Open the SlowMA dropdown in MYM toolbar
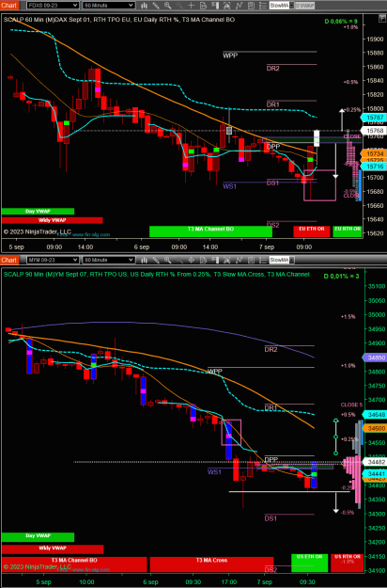Viewport: 387px width, 588px height. coord(282,260)
